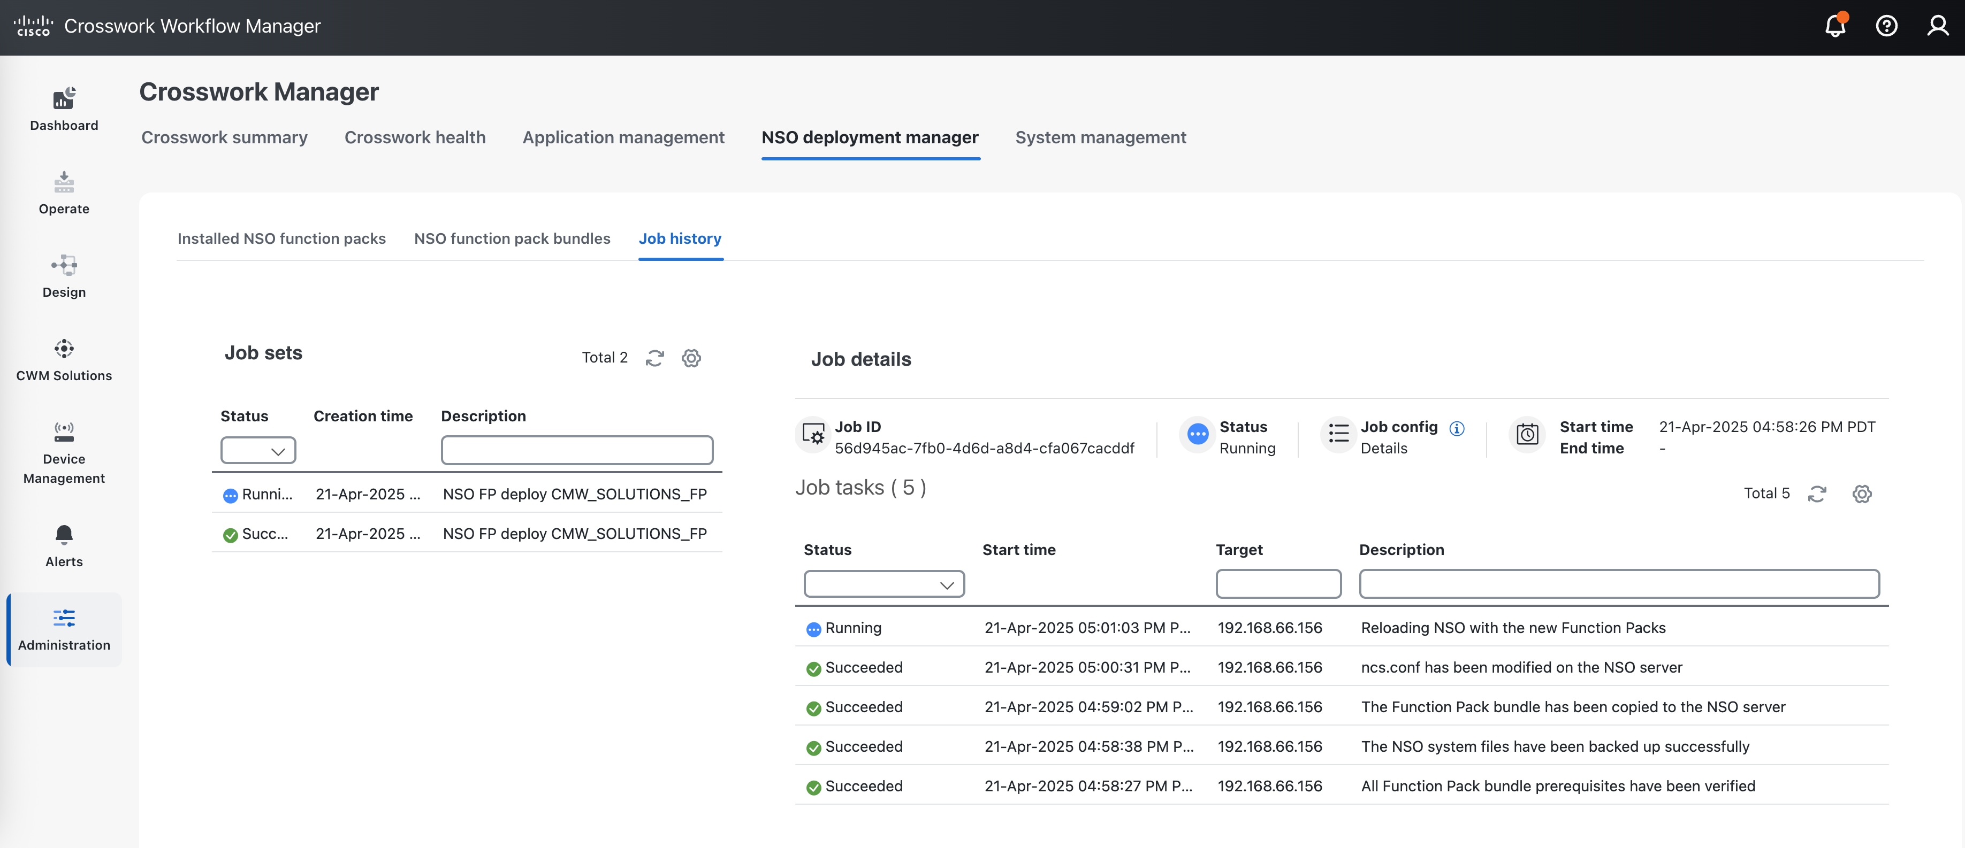Select the Succ... job set row description
1965x848 pixels.
tap(574, 534)
